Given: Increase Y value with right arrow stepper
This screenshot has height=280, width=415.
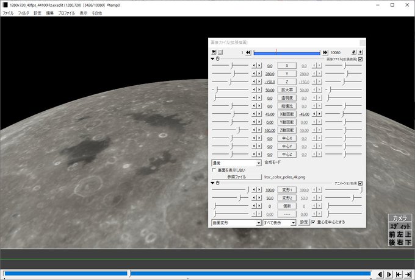Looking at the screenshot, I should 259,74.
